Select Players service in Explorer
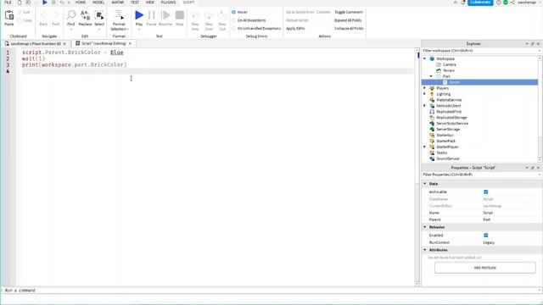The image size is (543, 305). coord(442,88)
